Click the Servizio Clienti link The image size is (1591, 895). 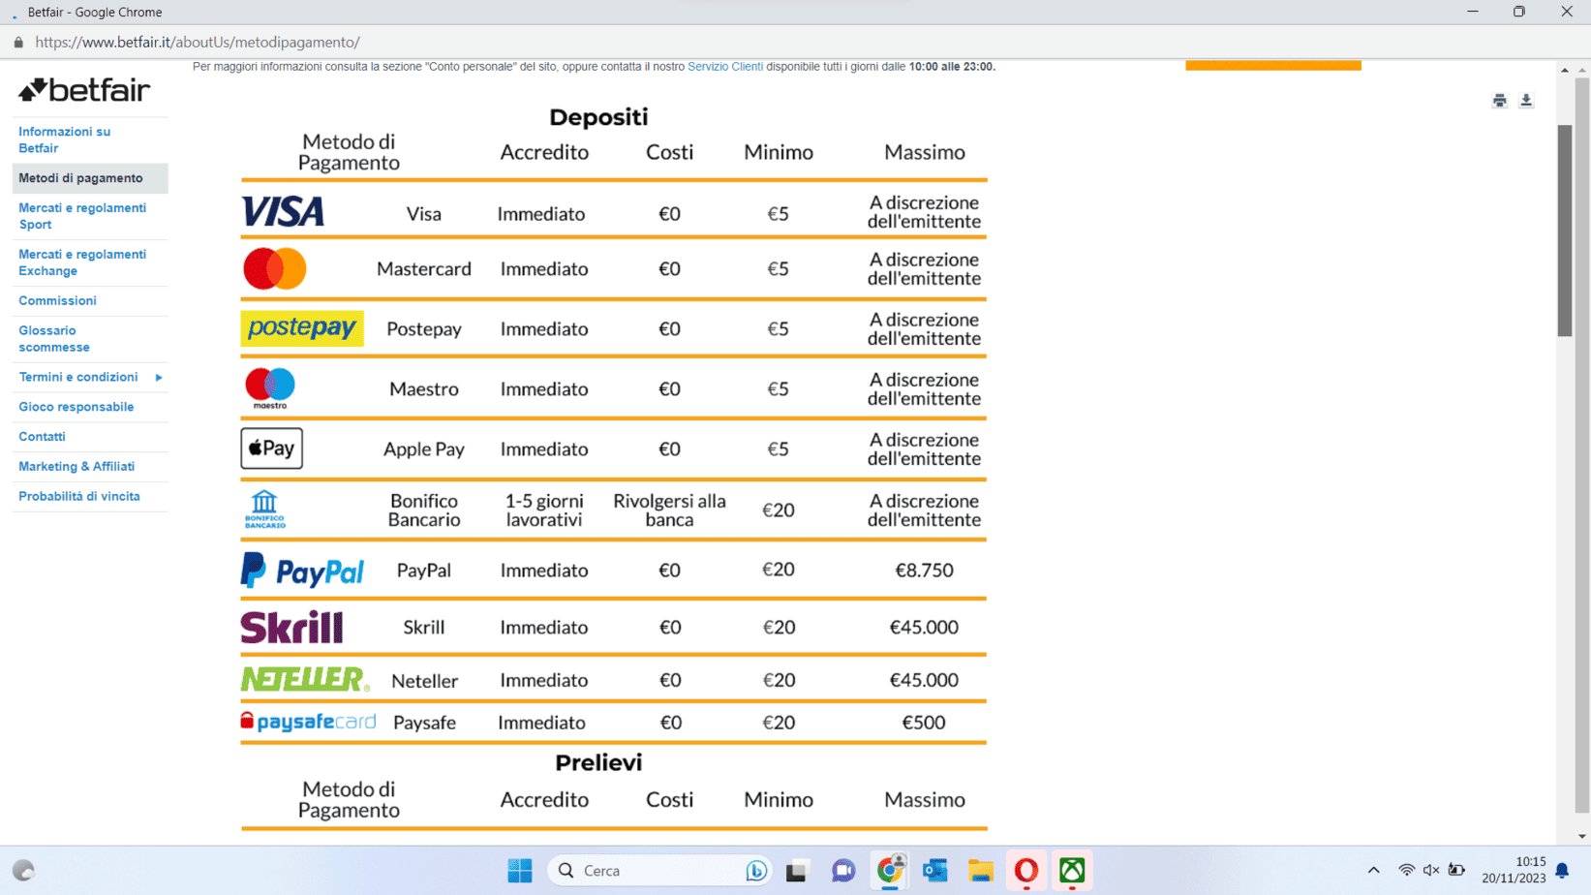725,67
